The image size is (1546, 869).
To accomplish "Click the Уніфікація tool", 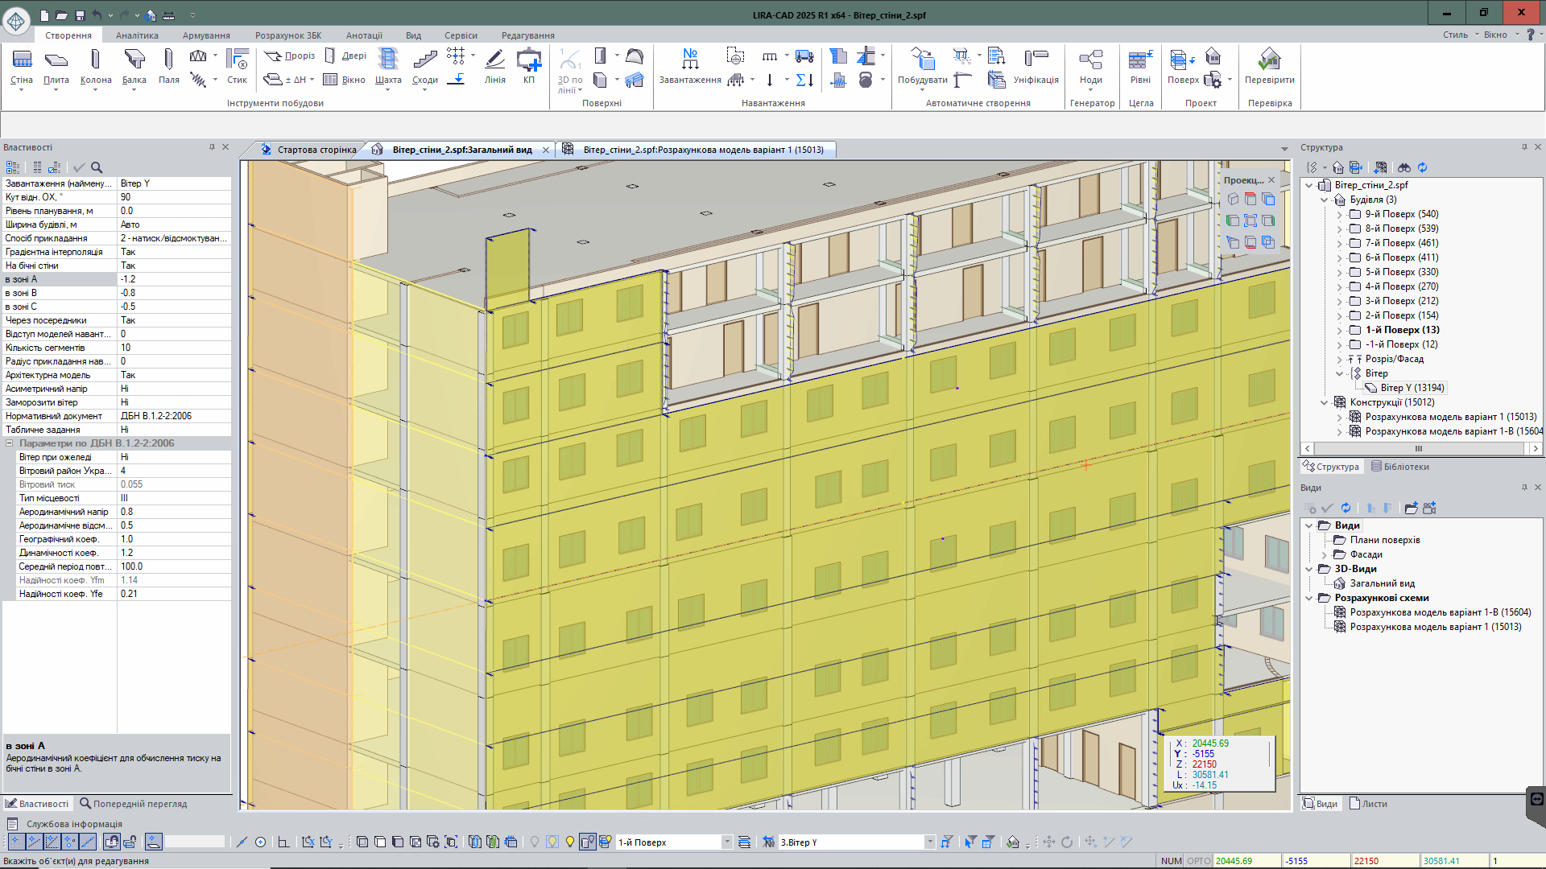I will click(1035, 66).
